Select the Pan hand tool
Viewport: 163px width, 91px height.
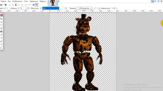[x=1, y=28]
